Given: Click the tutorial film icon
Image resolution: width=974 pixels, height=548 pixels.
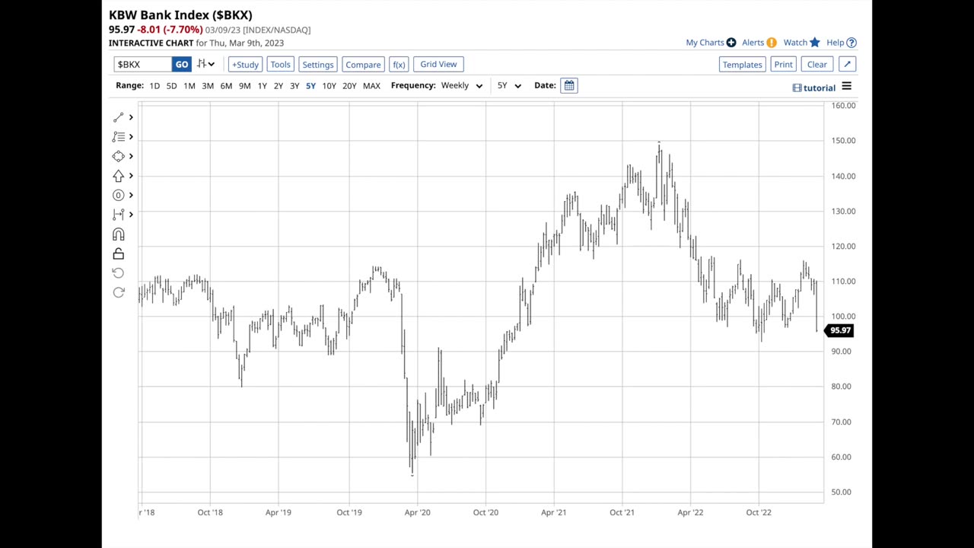Looking at the screenshot, I should (x=797, y=88).
